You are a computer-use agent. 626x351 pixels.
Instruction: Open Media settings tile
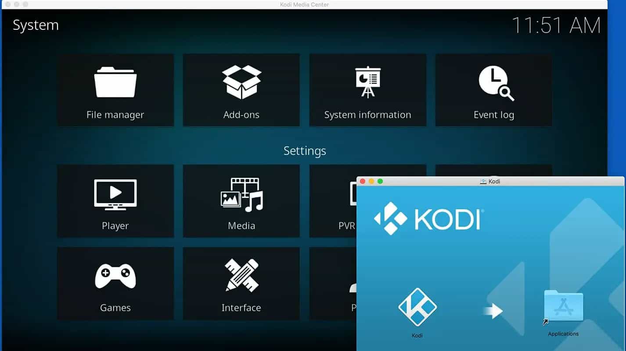(x=241, y=201)
